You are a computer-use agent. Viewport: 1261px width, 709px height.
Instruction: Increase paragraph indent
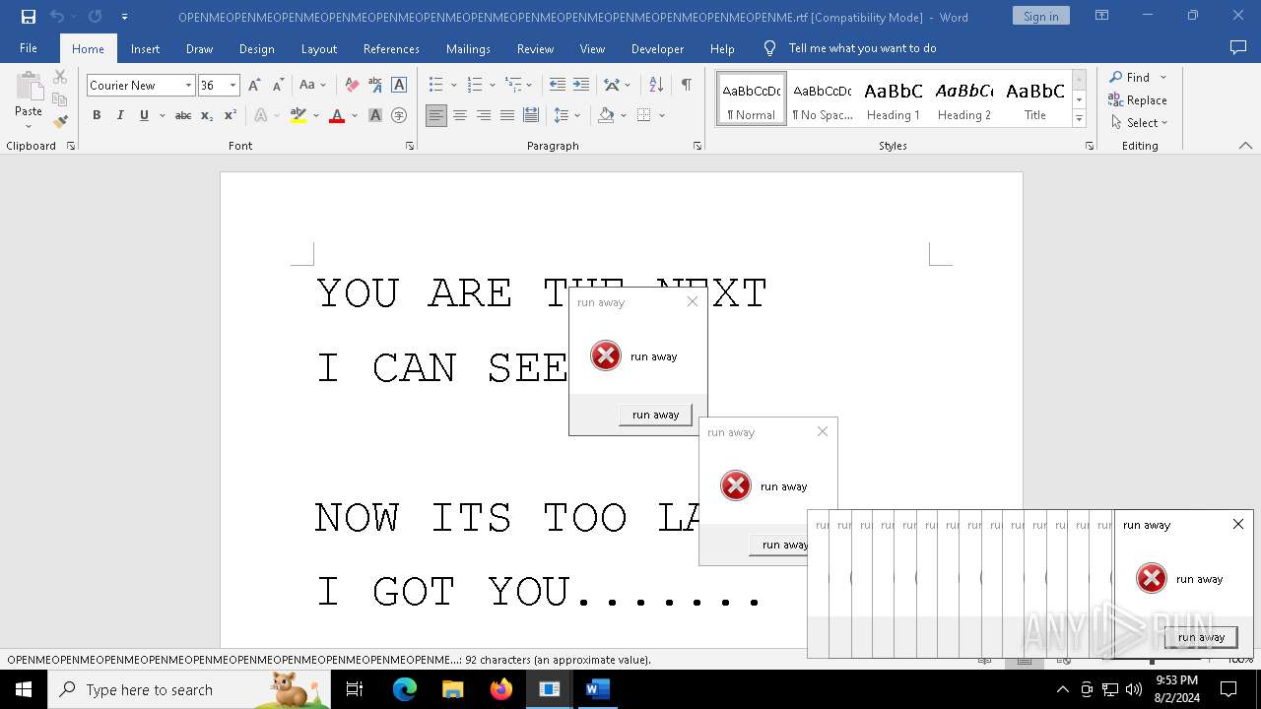pos(581,86)
